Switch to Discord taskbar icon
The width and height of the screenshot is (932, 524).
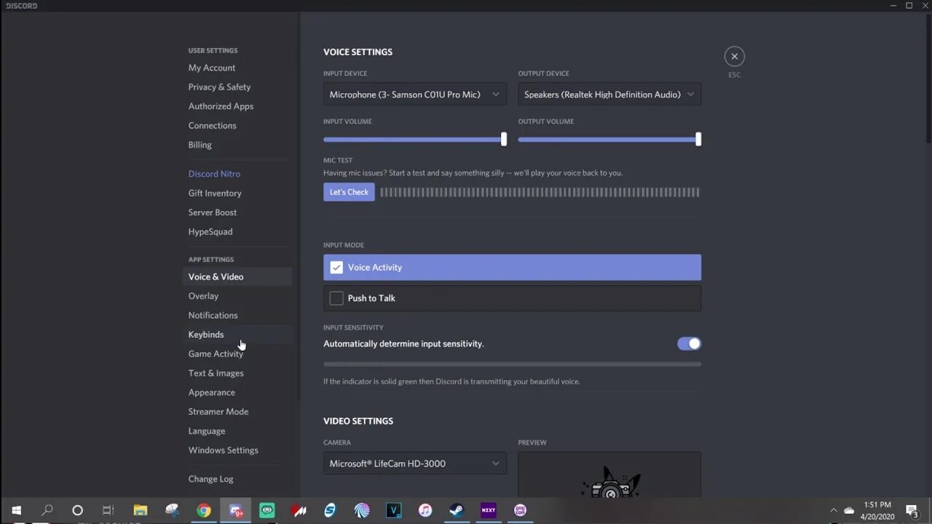(x=236, y=510)
